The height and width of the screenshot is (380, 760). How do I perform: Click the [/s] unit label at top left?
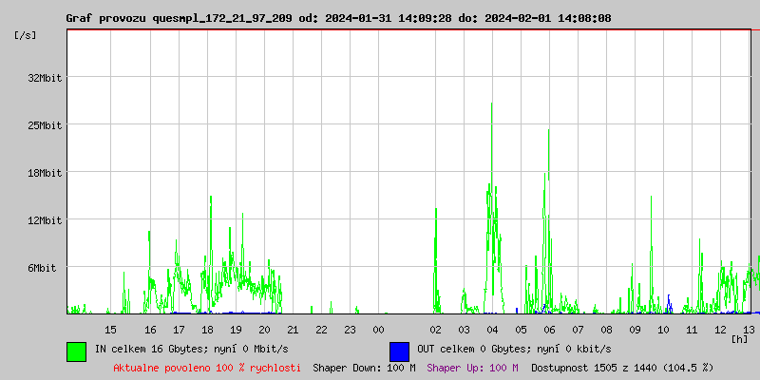click(25, 35)
